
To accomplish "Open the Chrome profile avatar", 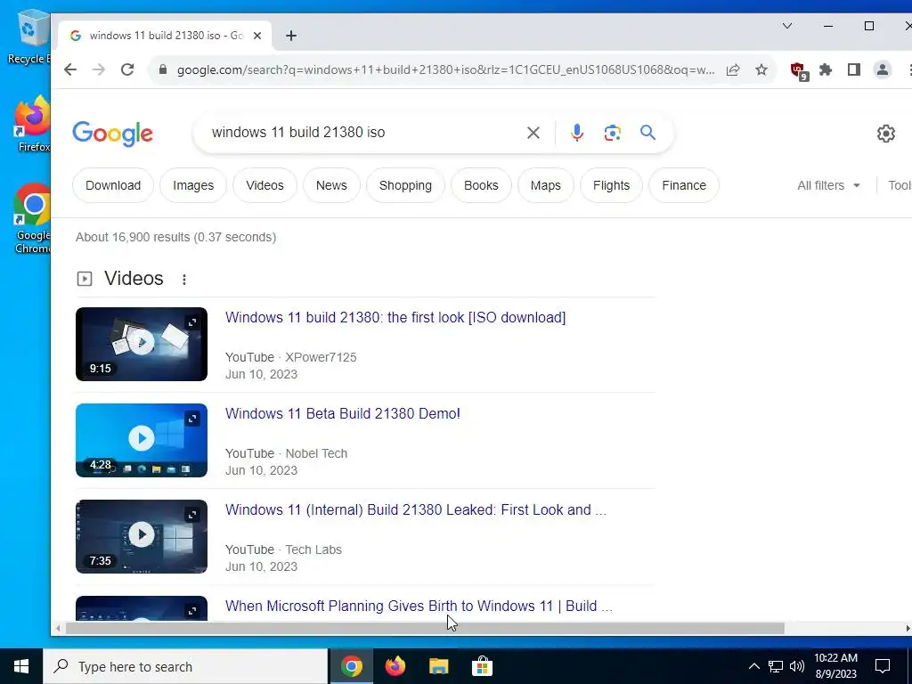I will pos(883,69).
